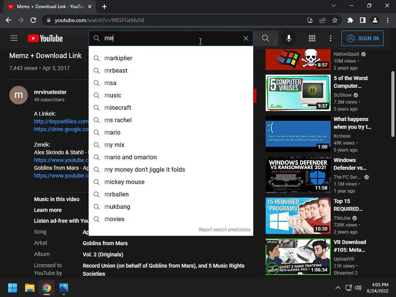396x297 pixels.
Task: Click the magnifier search submit button
Action: pos(265,38)
